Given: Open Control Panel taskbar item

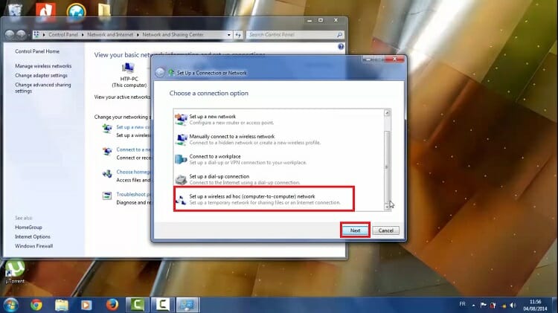Looking at the screenshot, I should pyautogui.click(x=187, y=305).
